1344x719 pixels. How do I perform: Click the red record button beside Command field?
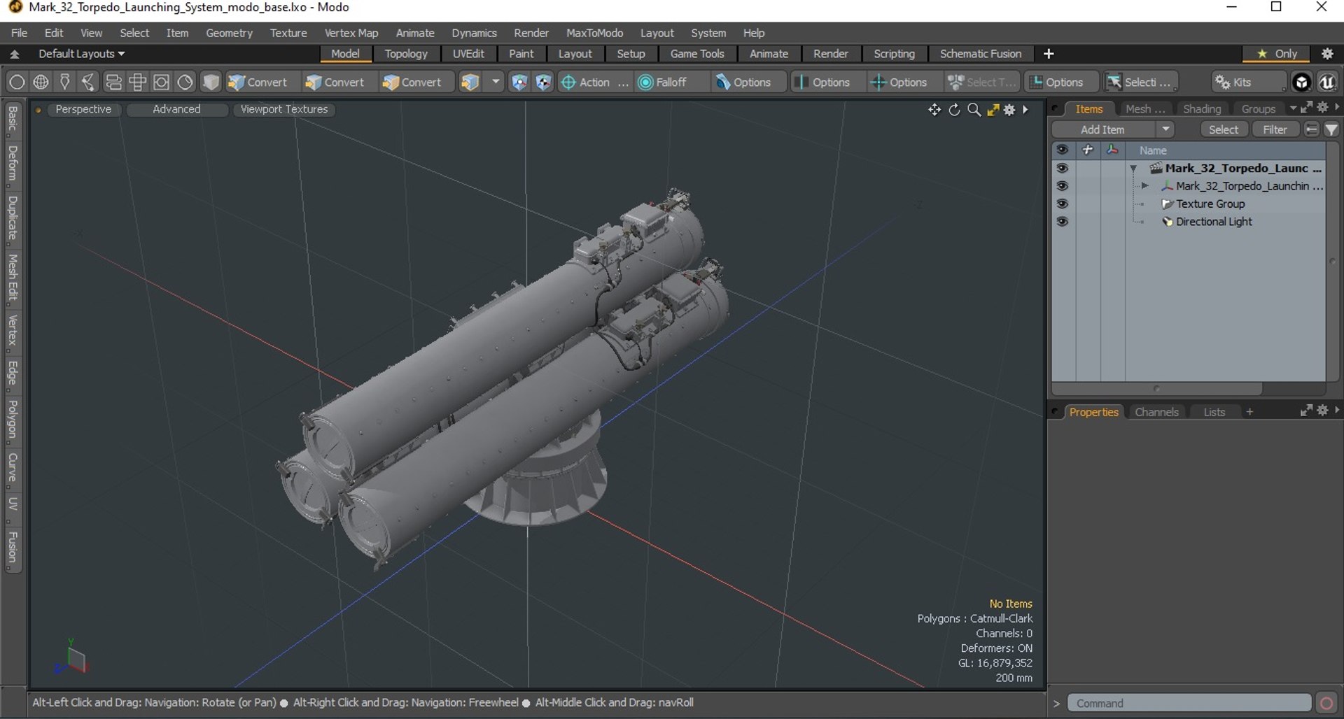[1326, 703]
